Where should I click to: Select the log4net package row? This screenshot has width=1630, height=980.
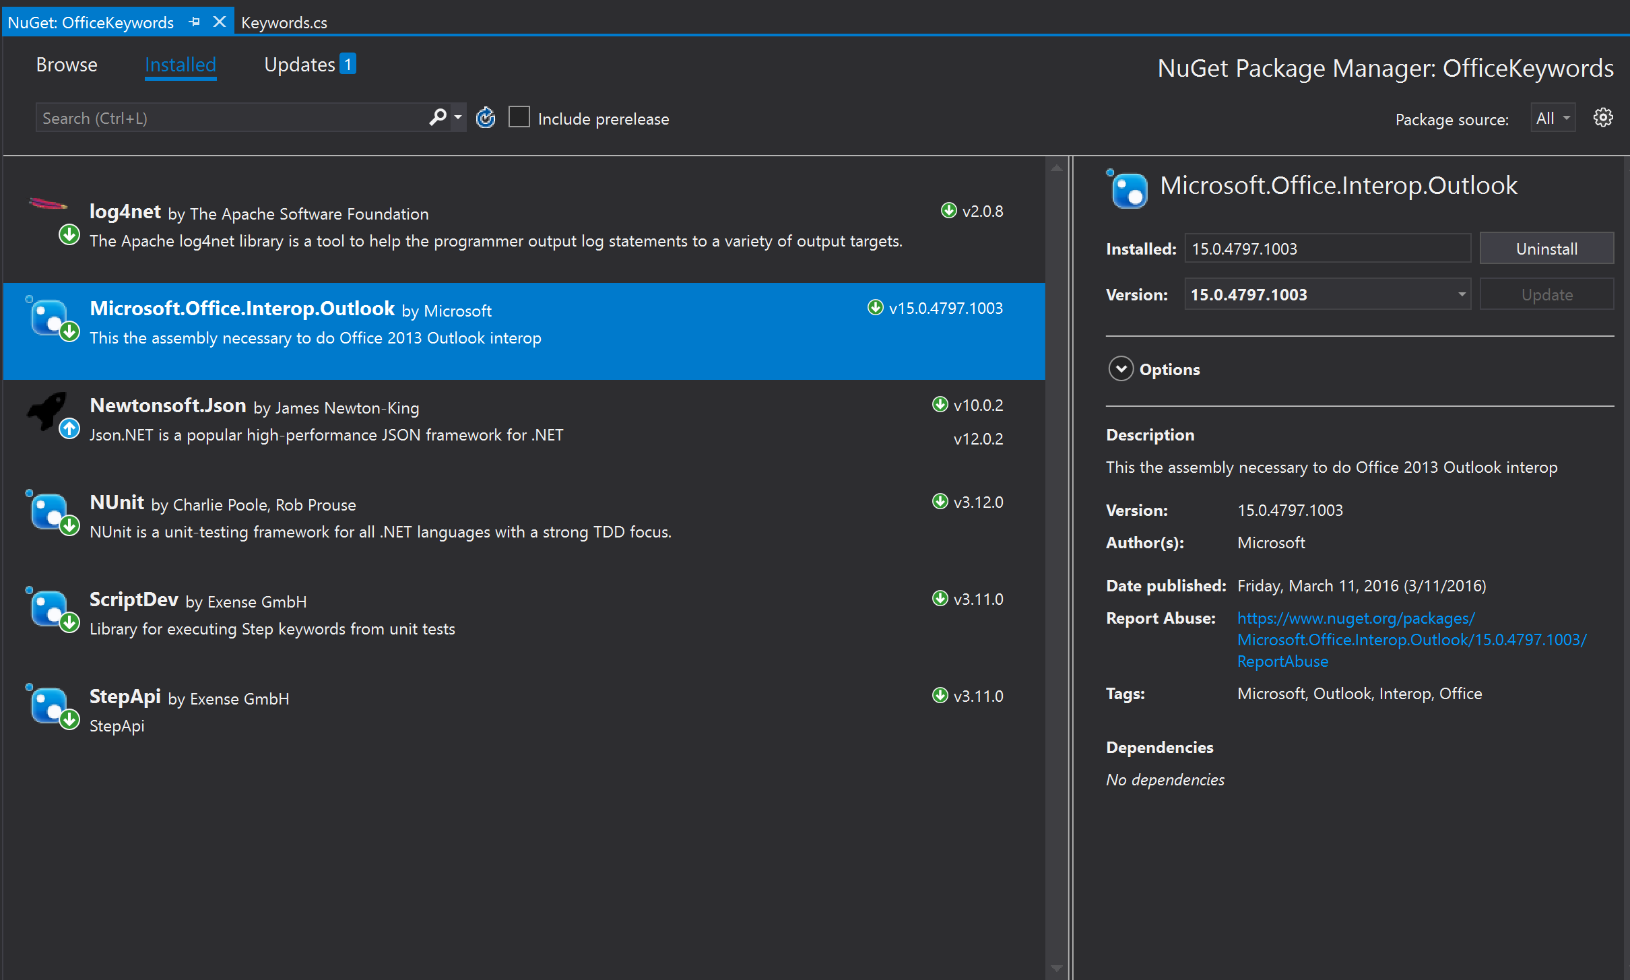(524, 234)
